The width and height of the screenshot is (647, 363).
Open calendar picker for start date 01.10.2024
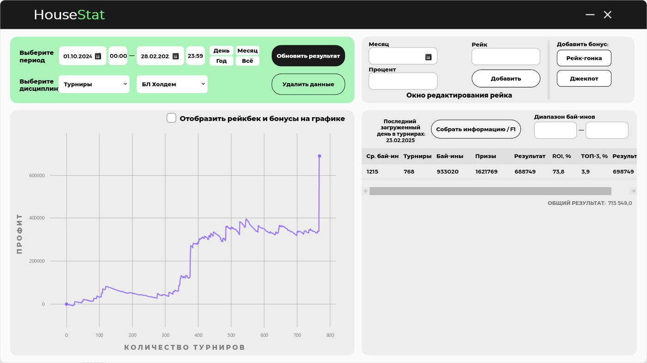pyautogui.click(x=97, y=55)
